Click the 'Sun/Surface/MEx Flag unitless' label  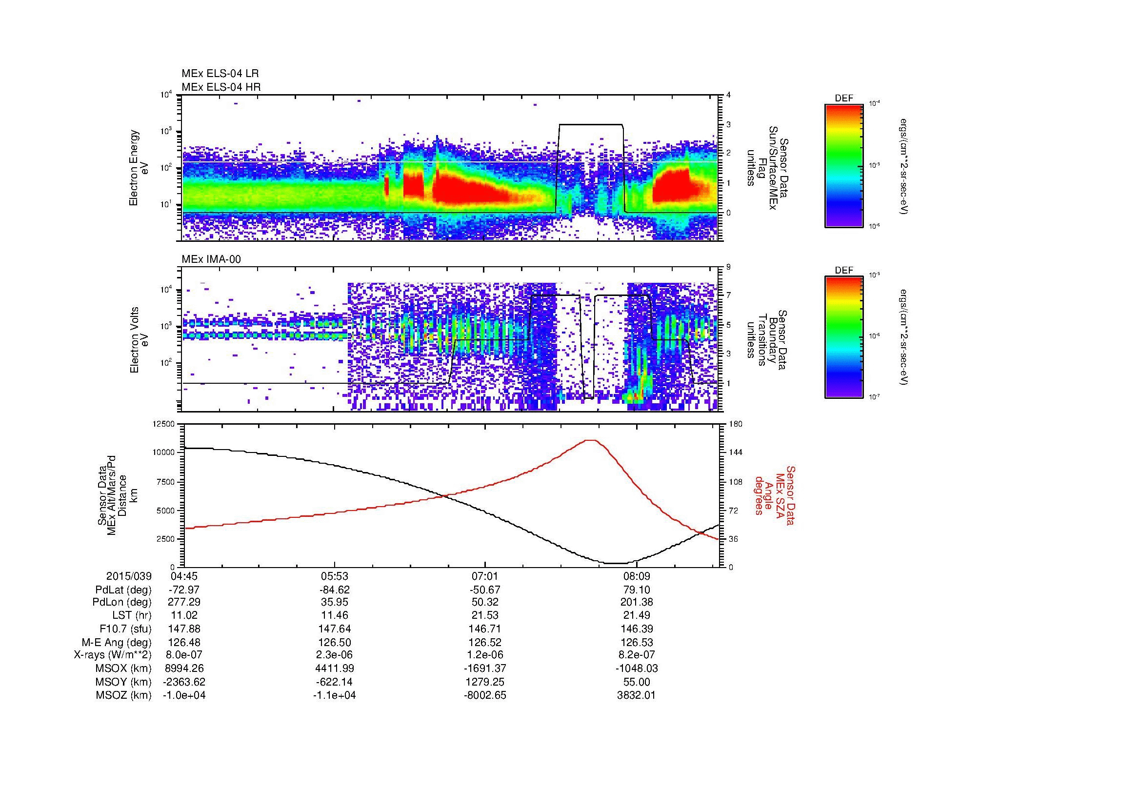point(761,168)
